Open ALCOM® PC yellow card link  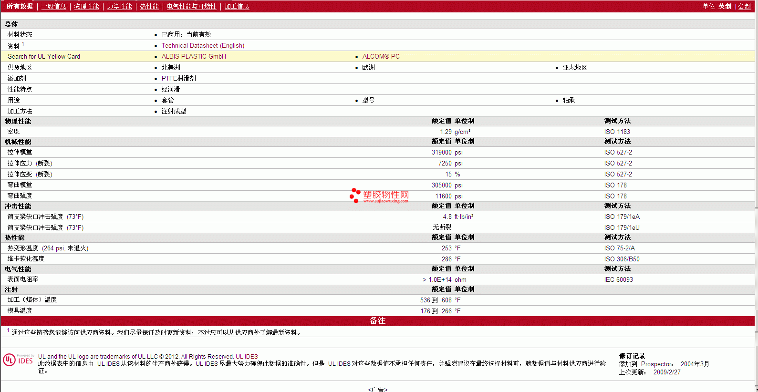[x=381, y=57]
